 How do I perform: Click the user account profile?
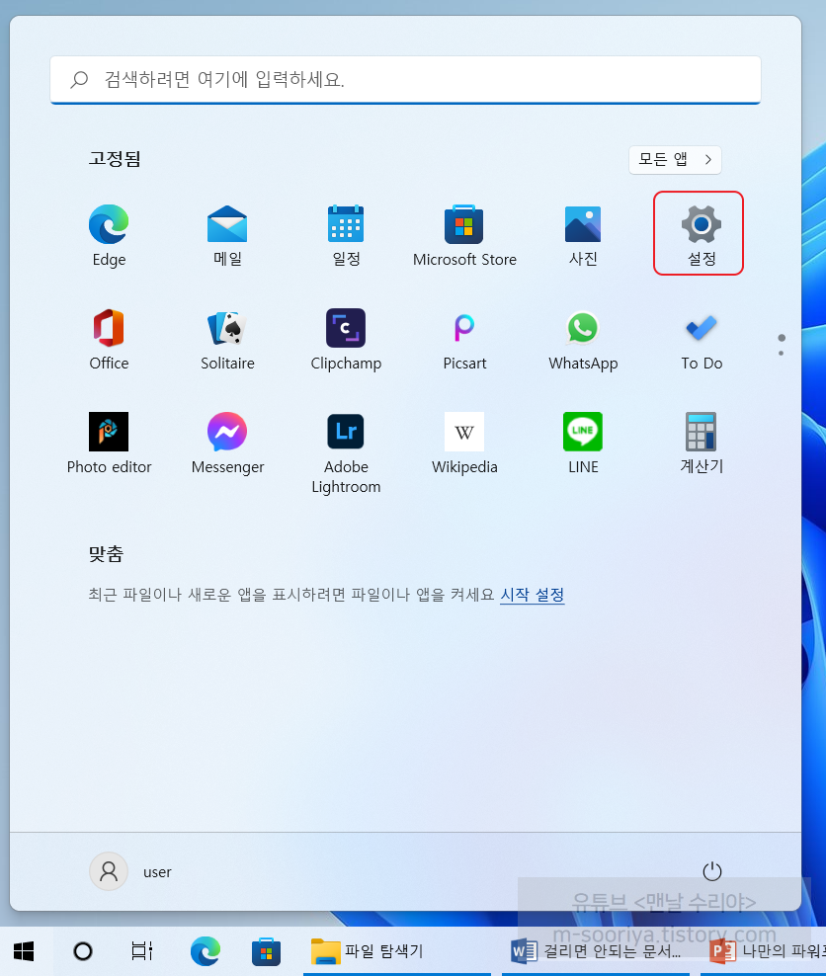pos(130,871)
